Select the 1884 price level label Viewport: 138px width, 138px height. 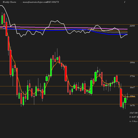coord(132,62)
